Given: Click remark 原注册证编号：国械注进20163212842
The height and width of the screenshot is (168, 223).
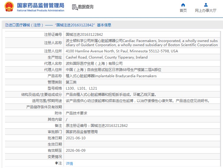Looking at the screenshot, I should (x=97, y=126).
